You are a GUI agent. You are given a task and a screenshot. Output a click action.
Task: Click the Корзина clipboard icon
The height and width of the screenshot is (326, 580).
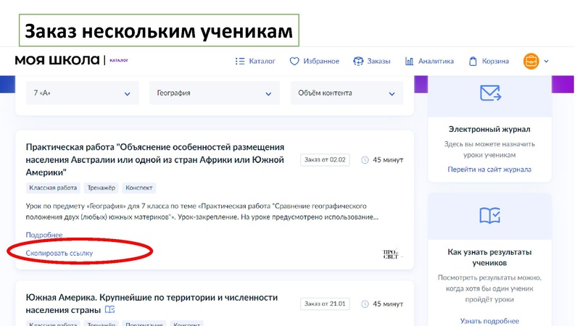point(473,62)
